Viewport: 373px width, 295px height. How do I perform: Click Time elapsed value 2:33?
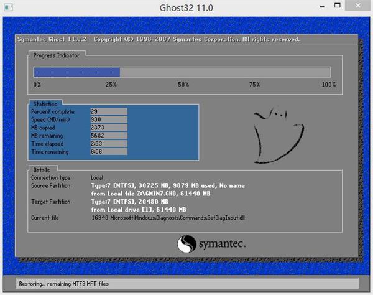click(109, 144)
